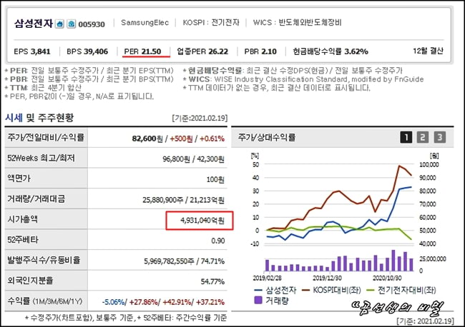Click the PBR 2.10 value
Screen dimensions: 465x327
pos(260,51)
